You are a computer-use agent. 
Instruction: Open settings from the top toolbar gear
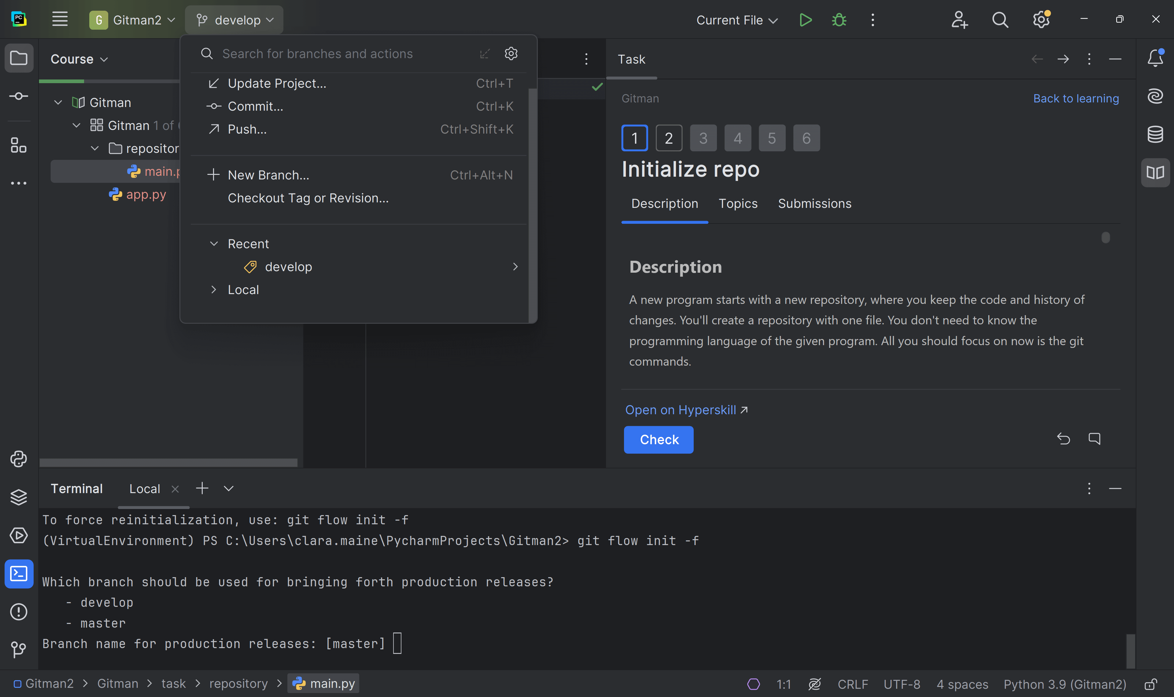(1041, 20)
